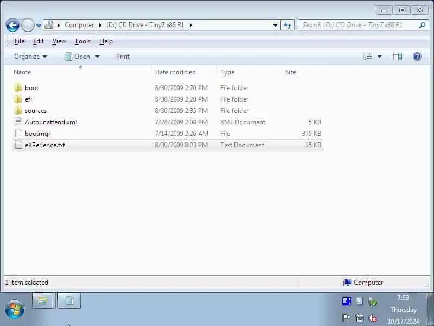Click the 375 KB size cell

pyautogui.click(x=311, y=133)
